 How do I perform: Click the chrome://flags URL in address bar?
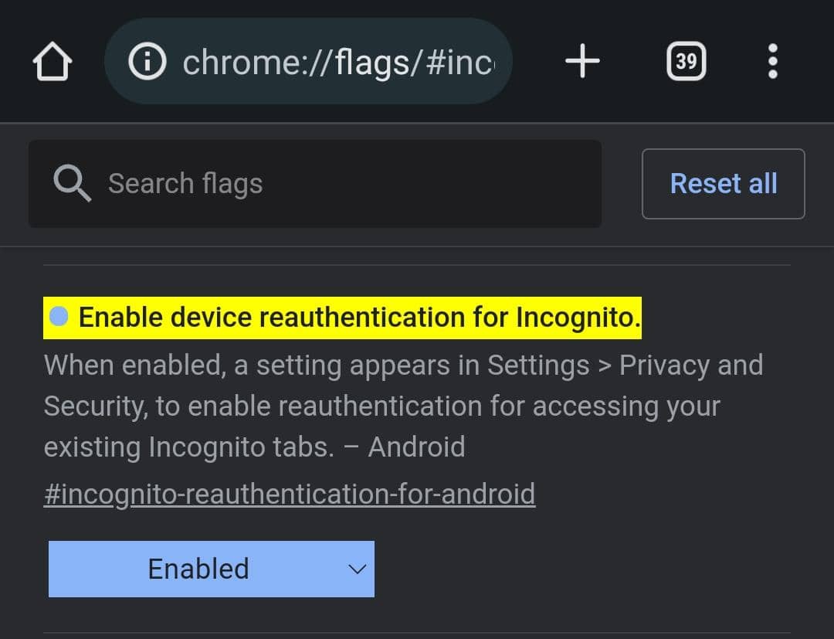pyautogui.click(x=337, y=62)
